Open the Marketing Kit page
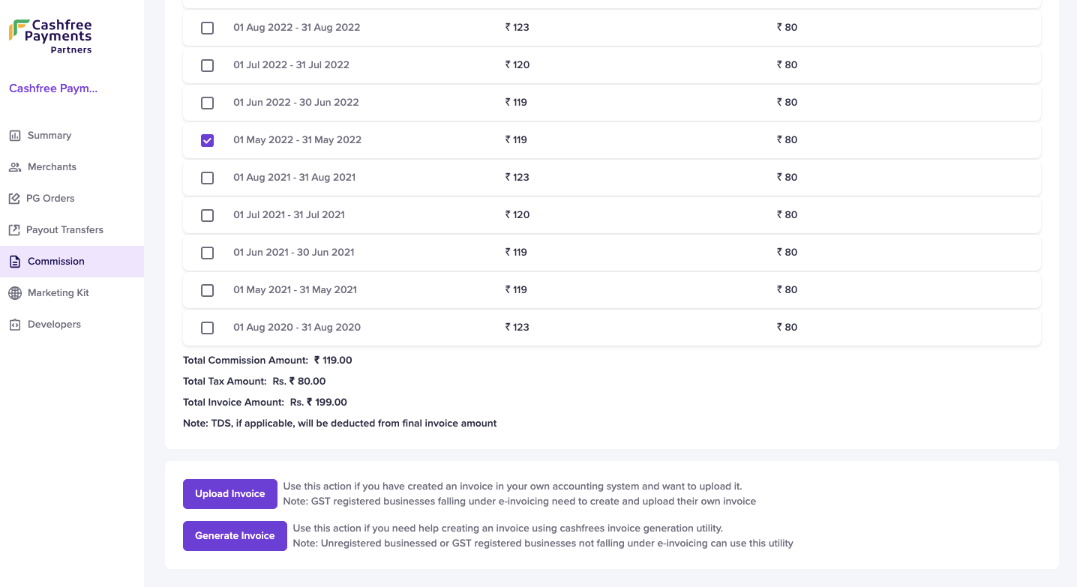 [x=72, y=293]
